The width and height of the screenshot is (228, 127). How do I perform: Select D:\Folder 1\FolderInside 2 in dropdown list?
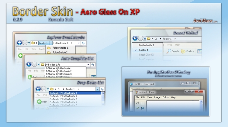75,96
